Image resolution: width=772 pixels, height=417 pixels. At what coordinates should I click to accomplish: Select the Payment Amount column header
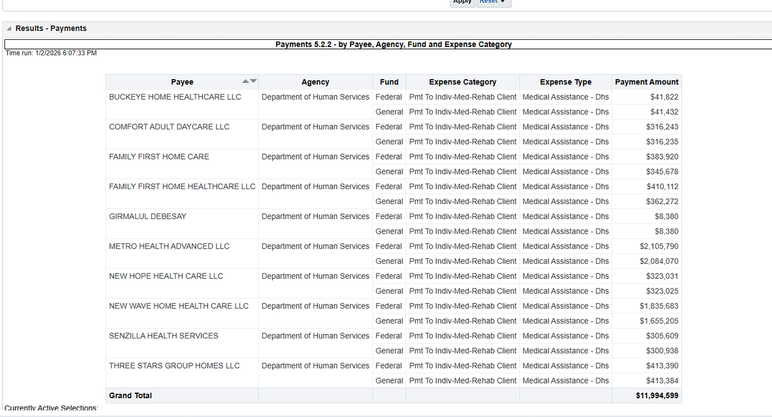point(647,82)
